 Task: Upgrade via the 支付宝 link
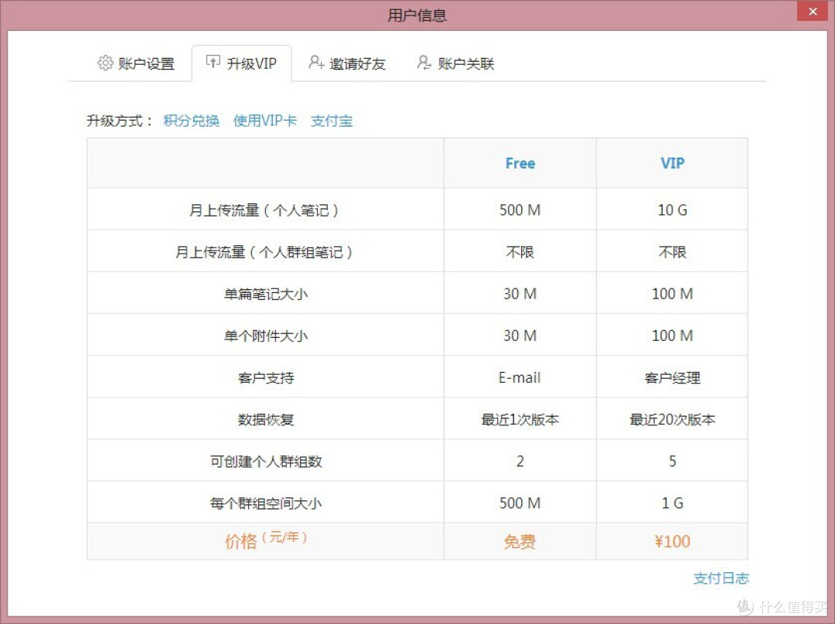332,121
